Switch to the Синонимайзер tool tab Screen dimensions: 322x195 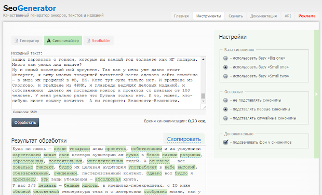pos(63,40)
